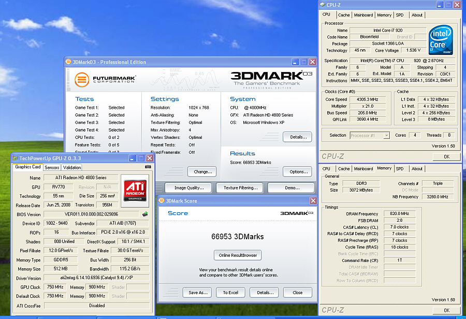The image size is (466, 319).
Task: Click the Demo button in 3DMark03
Action: click(291, 187)
